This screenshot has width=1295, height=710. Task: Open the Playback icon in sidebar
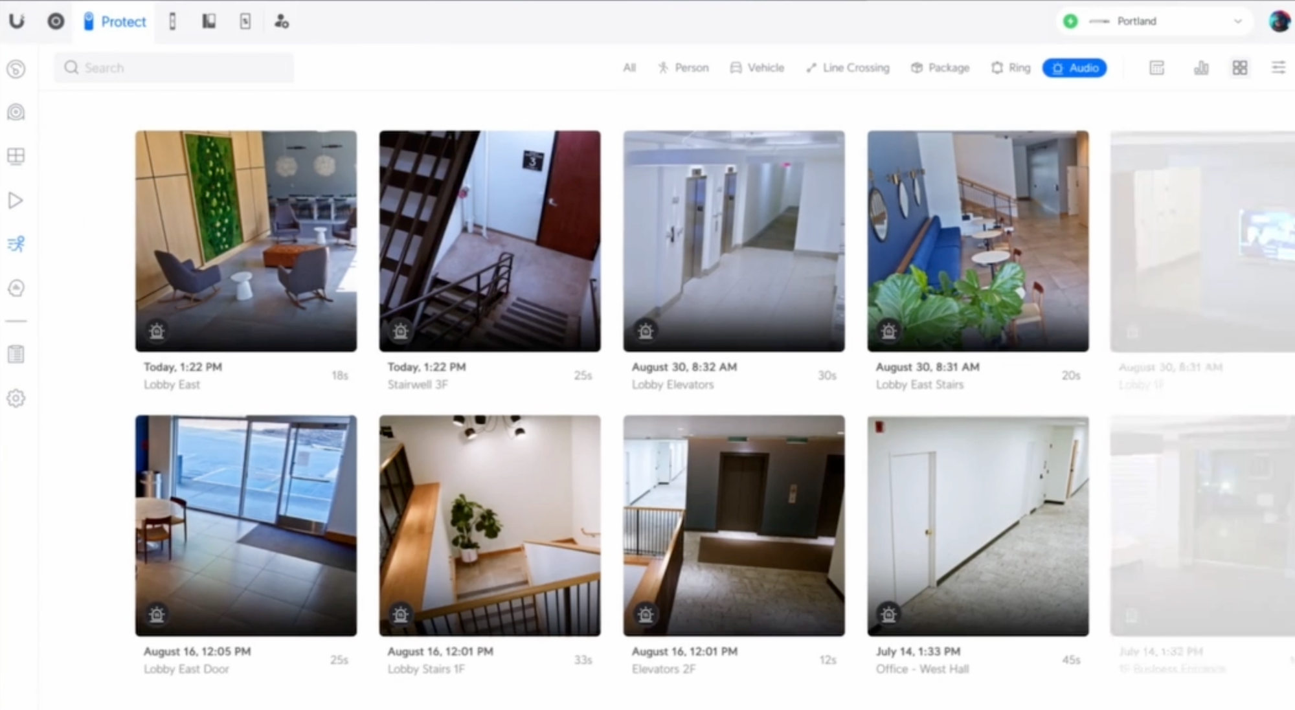[x=16, y=201]
